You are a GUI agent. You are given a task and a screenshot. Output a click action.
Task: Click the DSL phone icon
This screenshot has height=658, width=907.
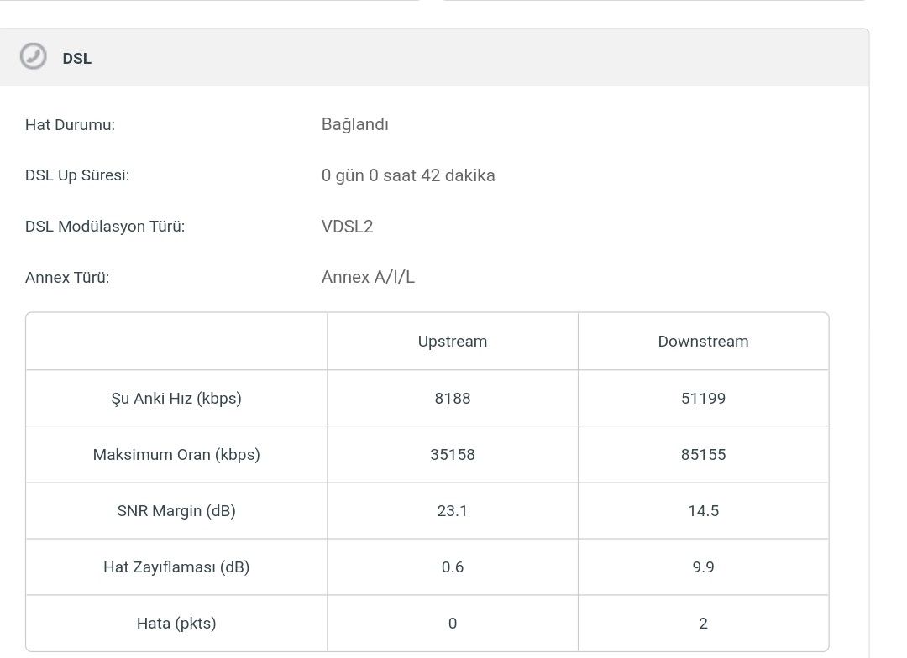pyautogui.click(x=34, y=57)
